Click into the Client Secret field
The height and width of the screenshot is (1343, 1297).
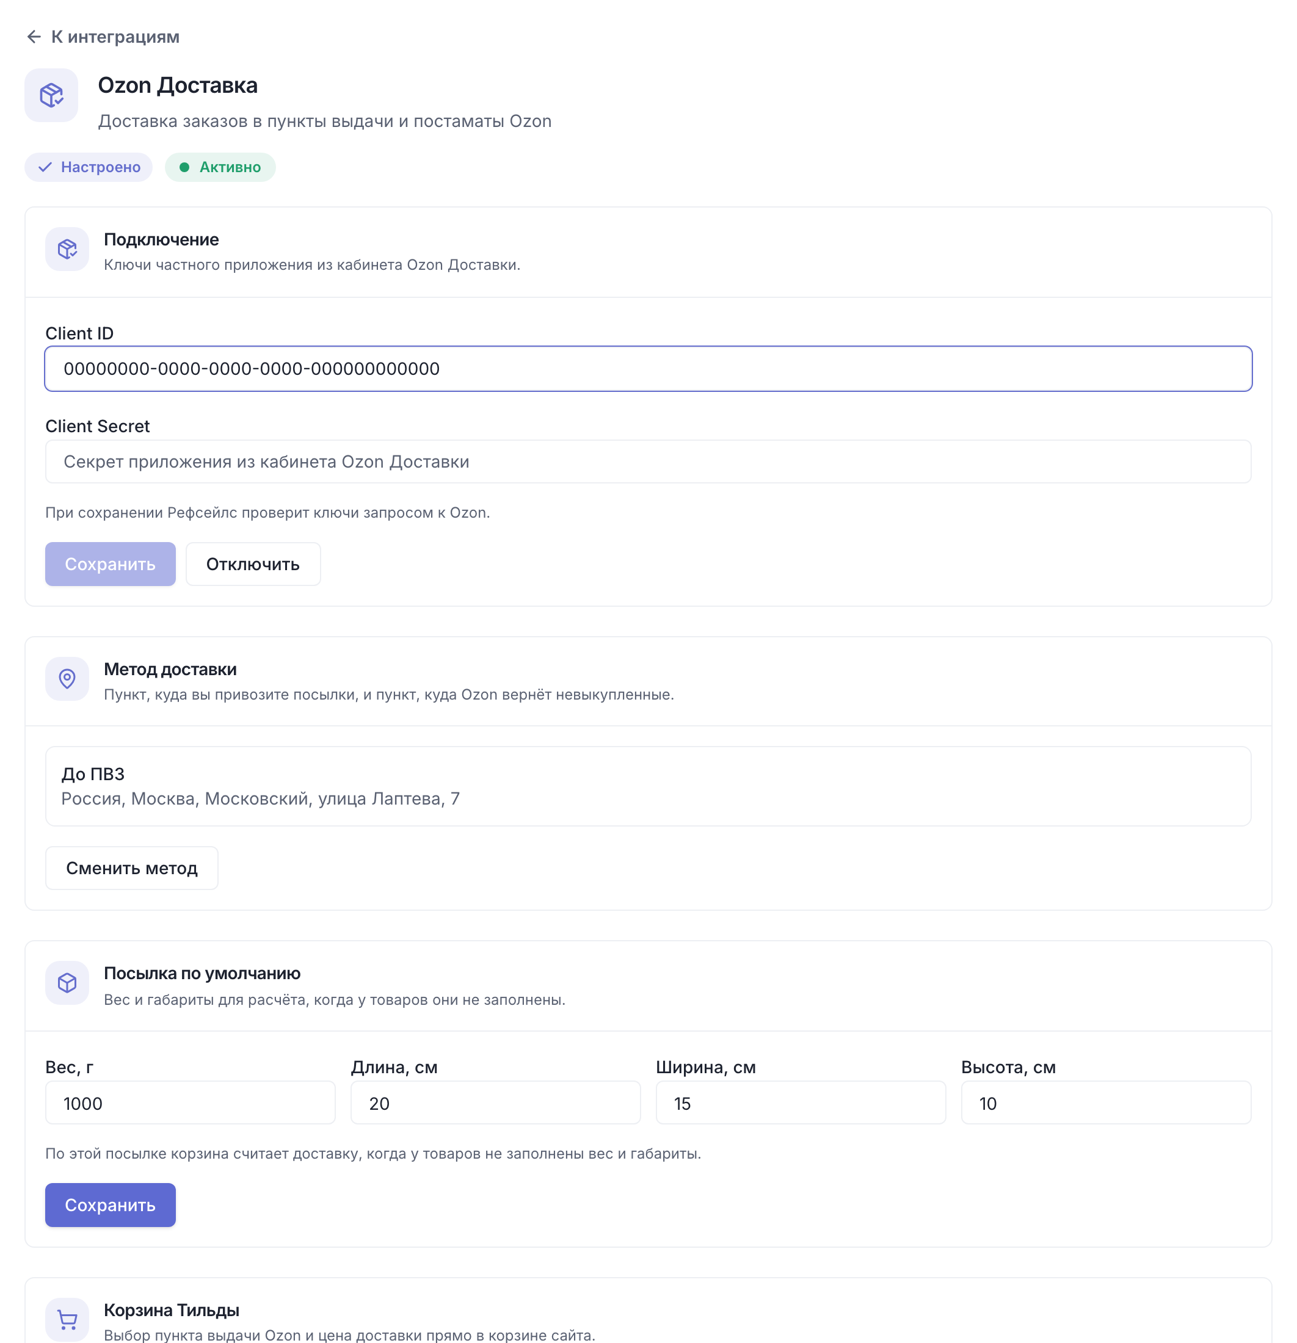648,462
